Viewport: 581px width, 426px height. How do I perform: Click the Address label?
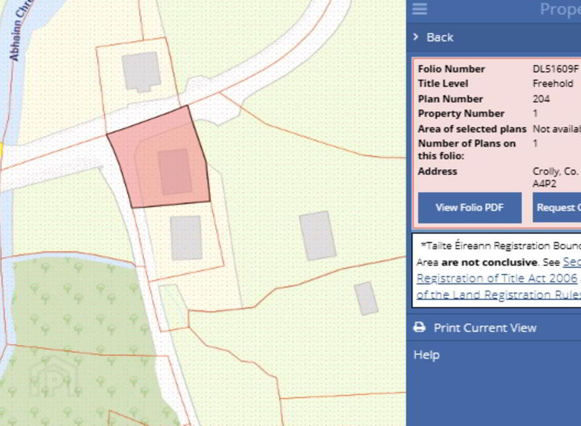point(437,171)
